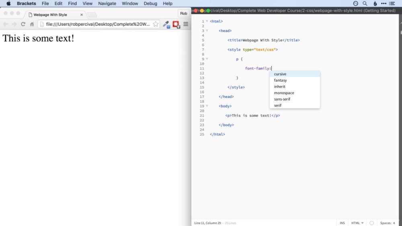Click Spotlight search icon in menu bar
Screen dimensions: 402x226
pyautogui.click(x=365, y=3)
